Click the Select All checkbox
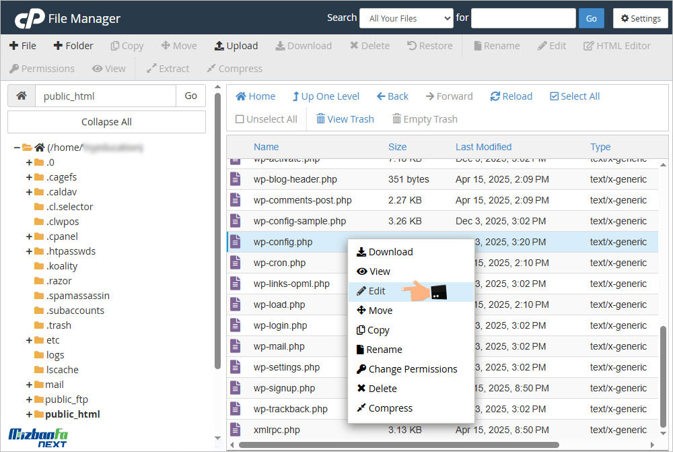Image resolution: width=673 pixels, height=452 pixels. (x=555, y=96)
